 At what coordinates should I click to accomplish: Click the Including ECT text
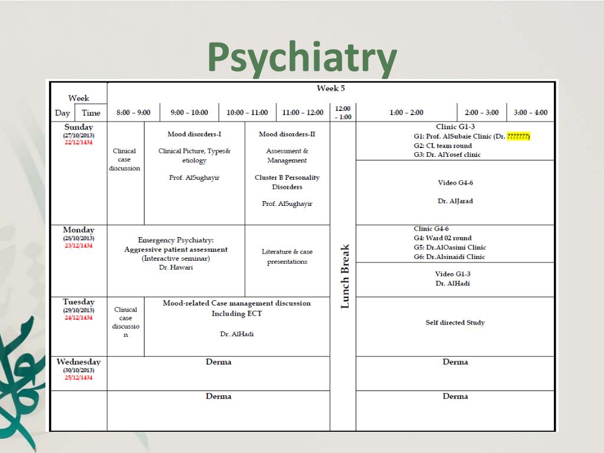pos(237,314)
